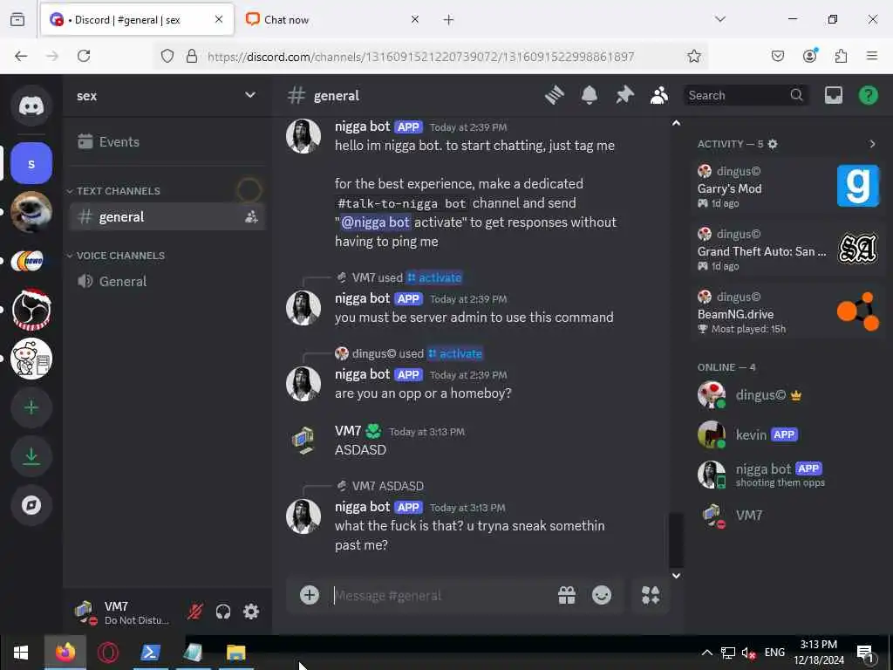Select VM7 in online member list
Screen dimensions: 893x670
[x=788, y=516]
